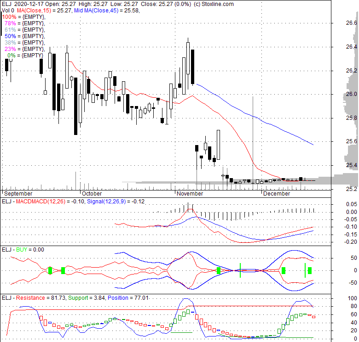Click the 100% = {EMPTY} Fibonacci label
Image resolution: width=359 pixels, height=342 pixels.
coord(23,17)
